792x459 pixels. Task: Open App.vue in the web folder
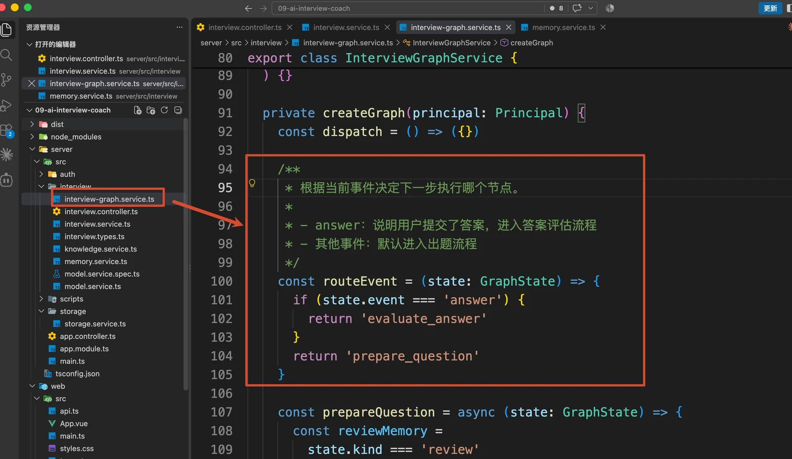tap(74, 424)
